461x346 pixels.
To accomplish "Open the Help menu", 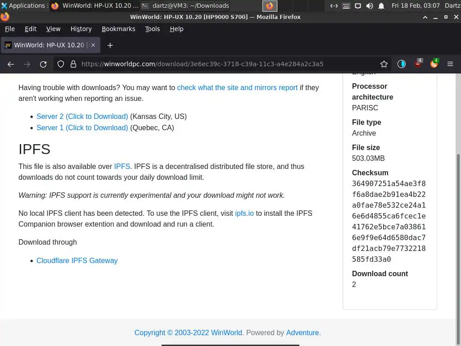I will 176,29.
